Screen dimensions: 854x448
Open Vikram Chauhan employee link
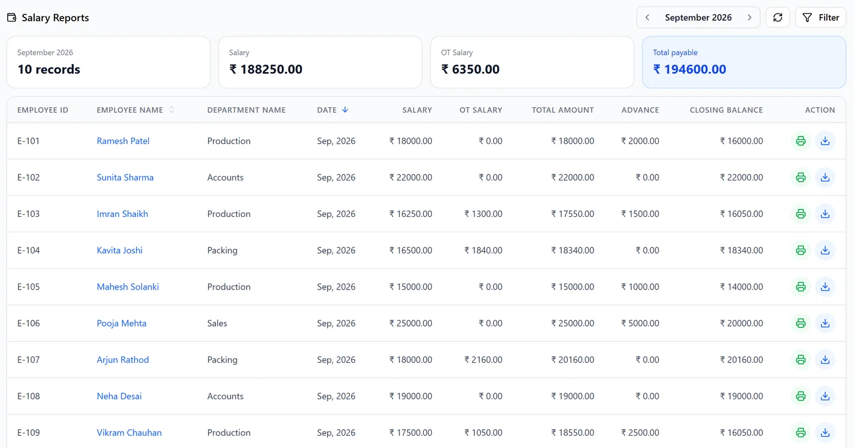coord(129,433)
